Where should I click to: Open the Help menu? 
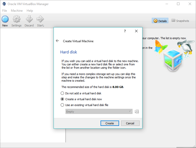tap(30, 11)
